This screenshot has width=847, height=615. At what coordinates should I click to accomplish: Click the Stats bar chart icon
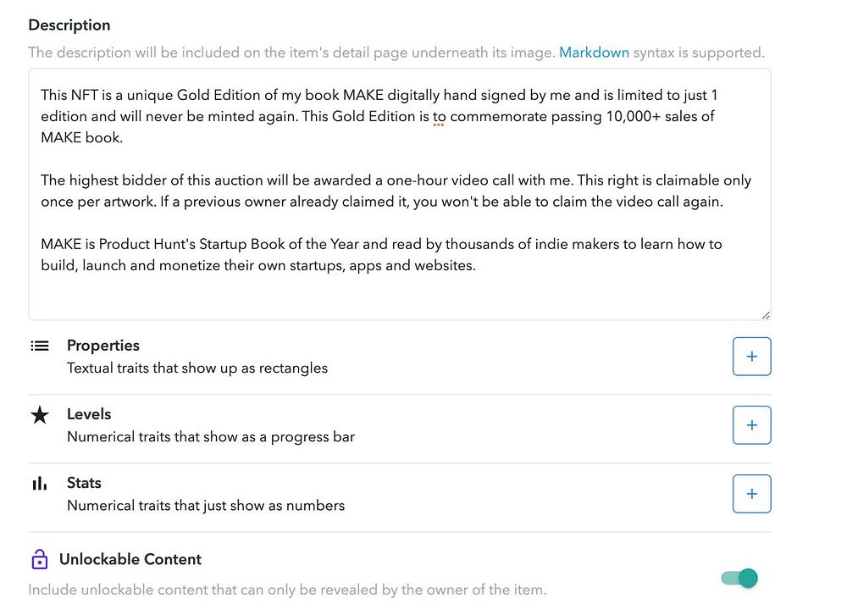click(40, 484)
